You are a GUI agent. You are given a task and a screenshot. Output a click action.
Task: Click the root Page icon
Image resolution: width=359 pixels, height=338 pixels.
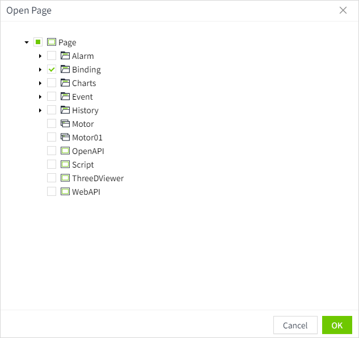point(51,42)
